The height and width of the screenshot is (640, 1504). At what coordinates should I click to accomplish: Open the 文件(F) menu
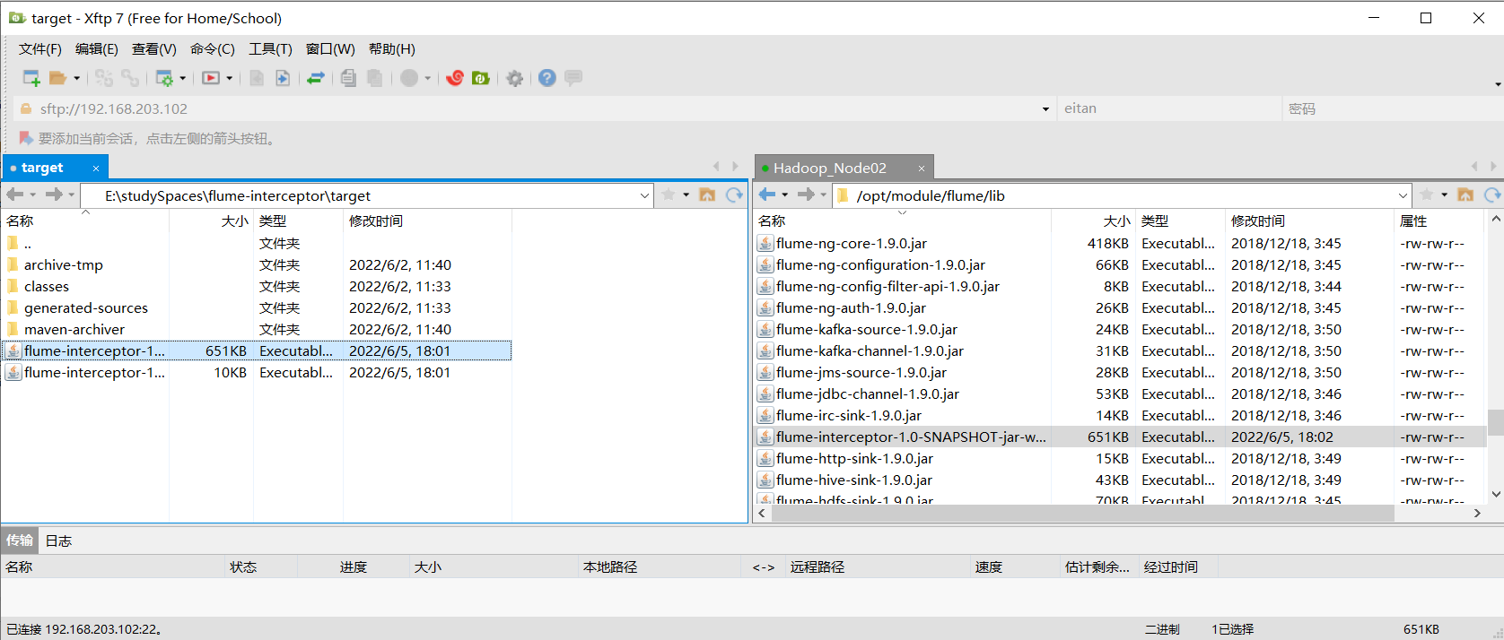click(x=40, y=49)
